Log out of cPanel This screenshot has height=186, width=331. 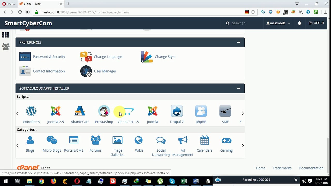click(316, 23)
